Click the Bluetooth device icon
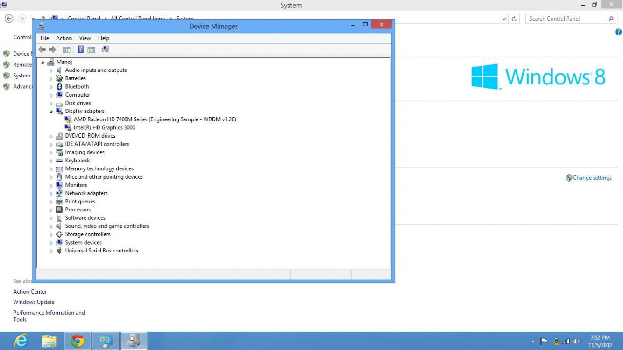 pos(59,87)
